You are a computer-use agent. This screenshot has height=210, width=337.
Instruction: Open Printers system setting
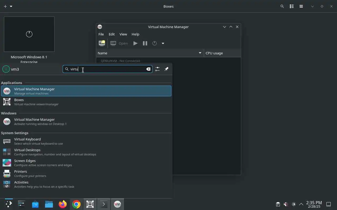coord(86,174)
